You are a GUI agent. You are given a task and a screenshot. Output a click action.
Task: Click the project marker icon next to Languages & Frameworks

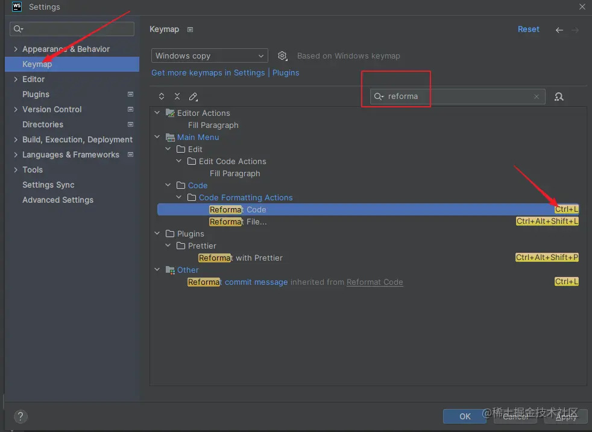point(130,154)
